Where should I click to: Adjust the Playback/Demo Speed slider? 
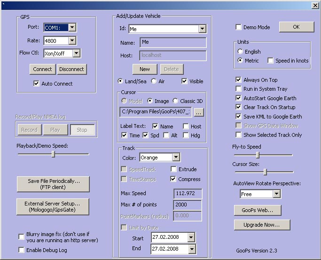[53, 154]
